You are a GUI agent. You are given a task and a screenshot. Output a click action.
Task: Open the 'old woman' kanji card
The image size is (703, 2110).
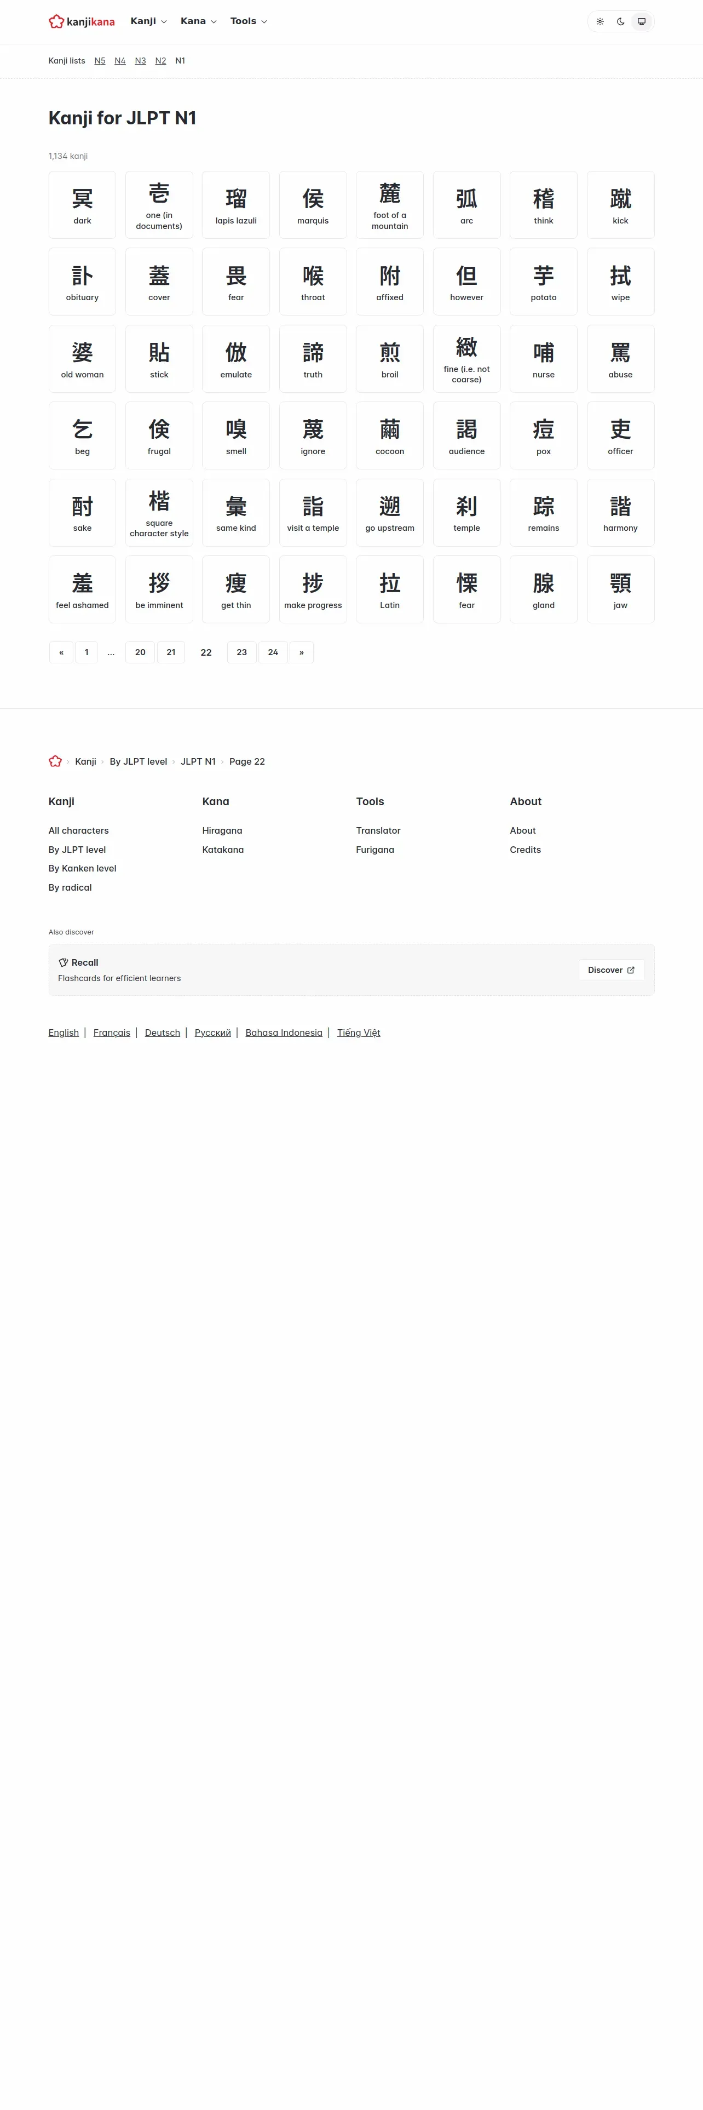[x=83, y=359]
